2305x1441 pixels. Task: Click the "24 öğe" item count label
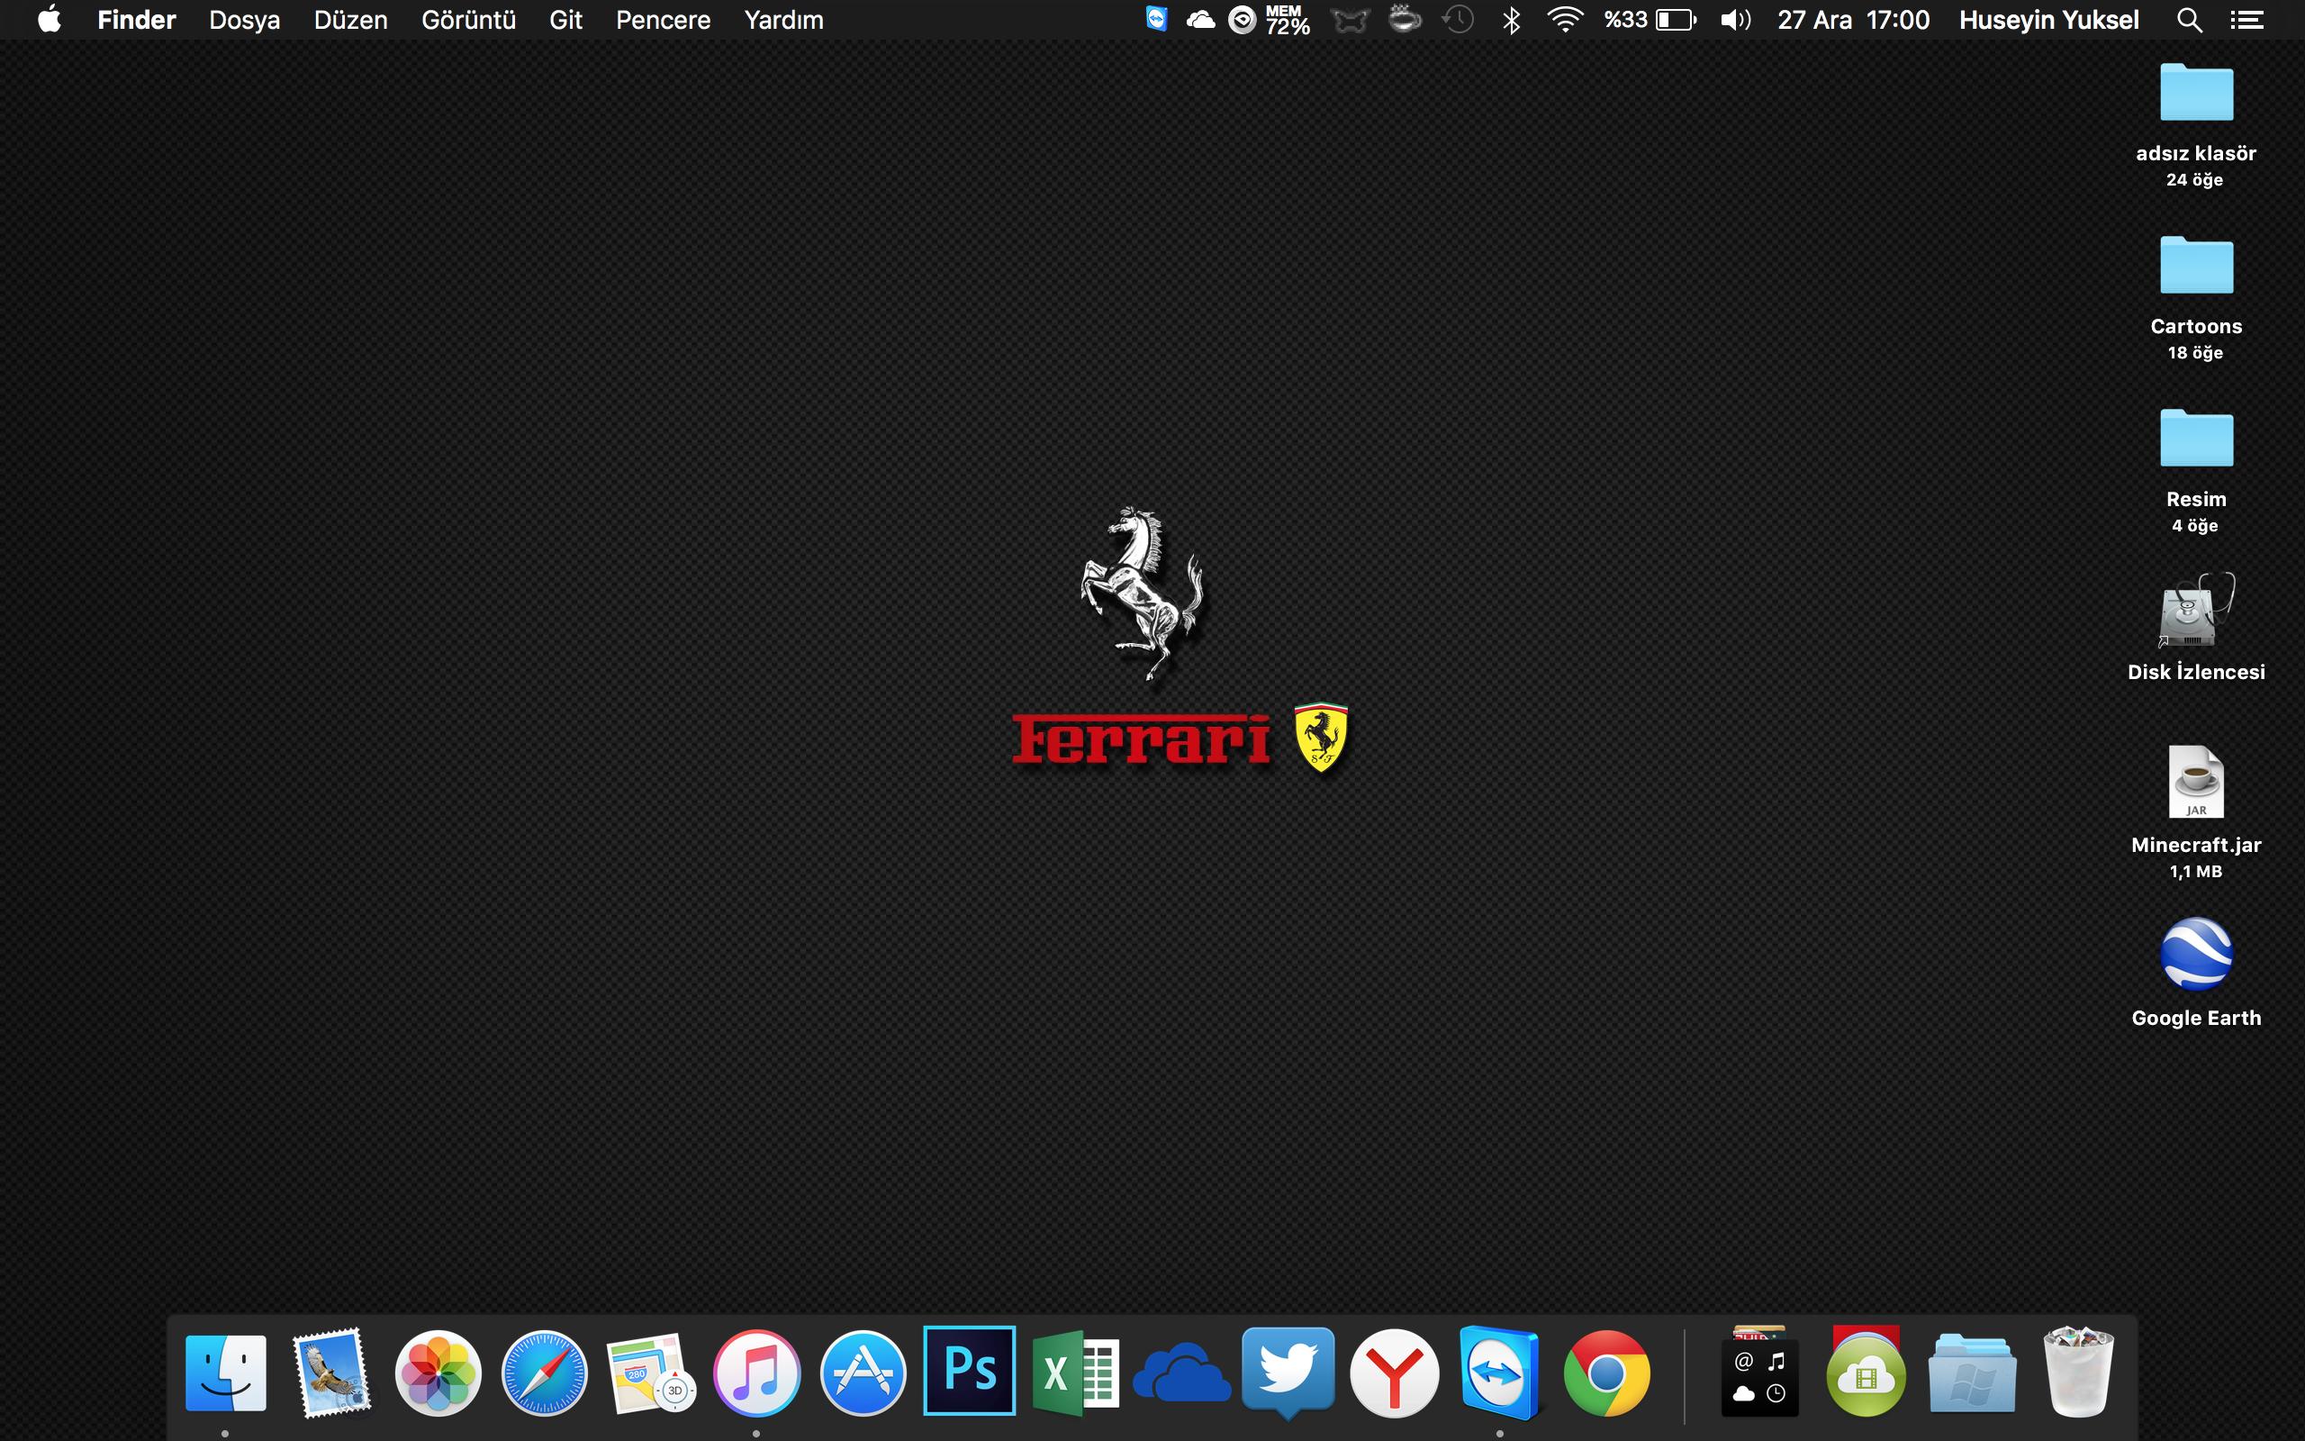tap(2194, 179)
